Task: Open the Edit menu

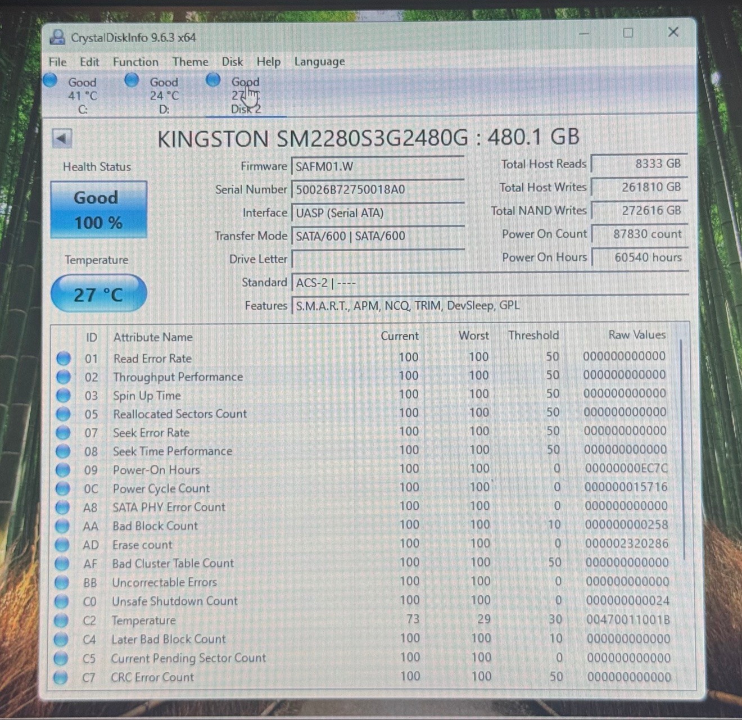Action: (89, 62)
